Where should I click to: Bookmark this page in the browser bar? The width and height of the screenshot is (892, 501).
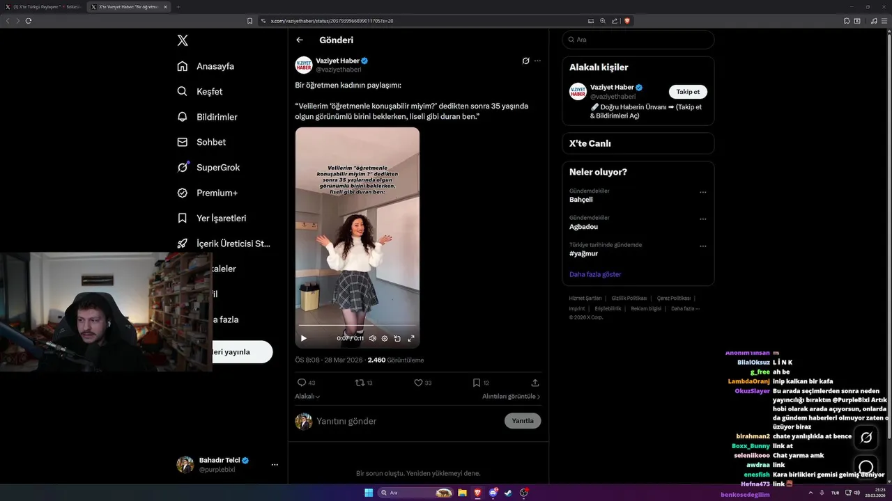(249, 21)
